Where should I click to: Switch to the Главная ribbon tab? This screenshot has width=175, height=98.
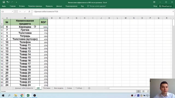[x=13, y=6]
